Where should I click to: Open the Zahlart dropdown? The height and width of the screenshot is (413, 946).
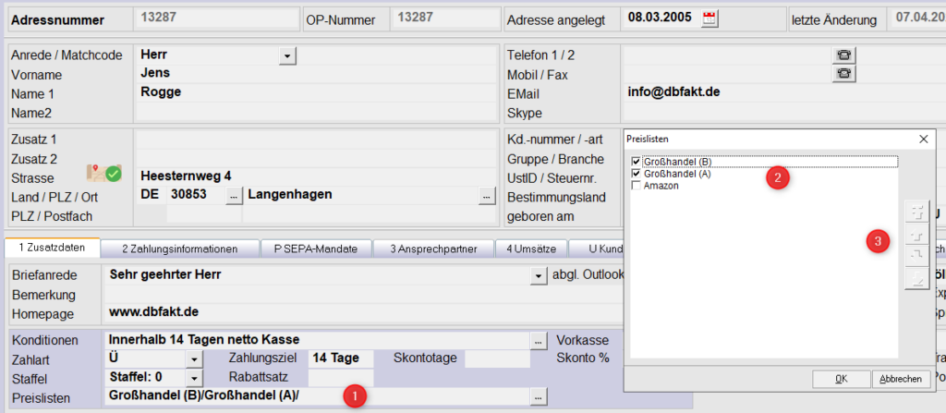coord(194,359)
